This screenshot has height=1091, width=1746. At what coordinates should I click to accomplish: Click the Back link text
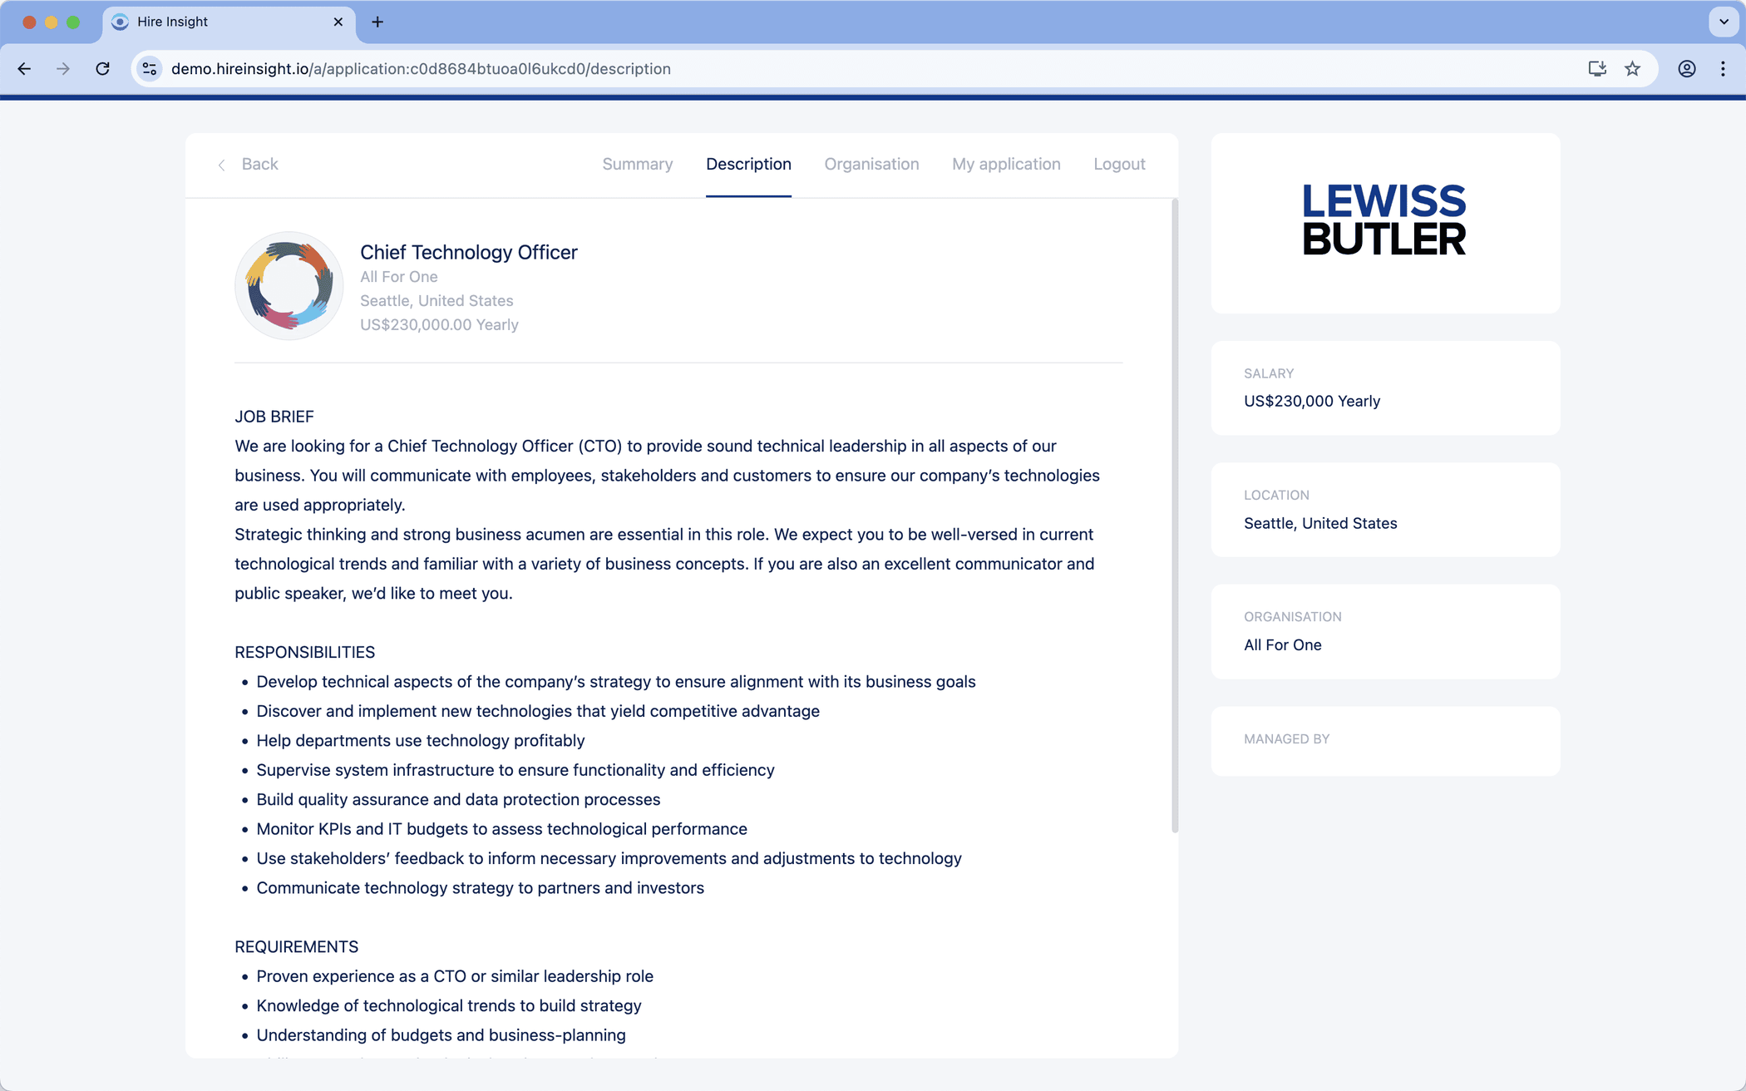pyautogui.click(x=259, y=164)
